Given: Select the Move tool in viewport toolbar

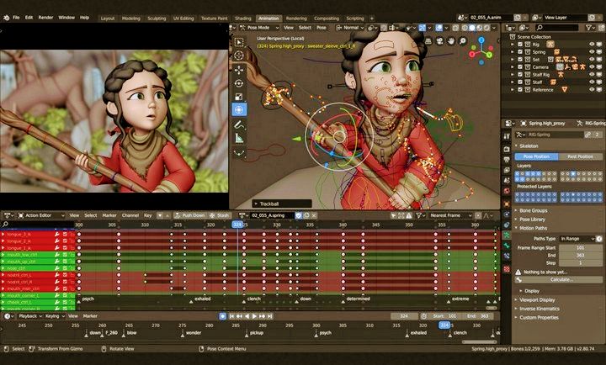Looking at the screenshot, I should click(239, 68).
